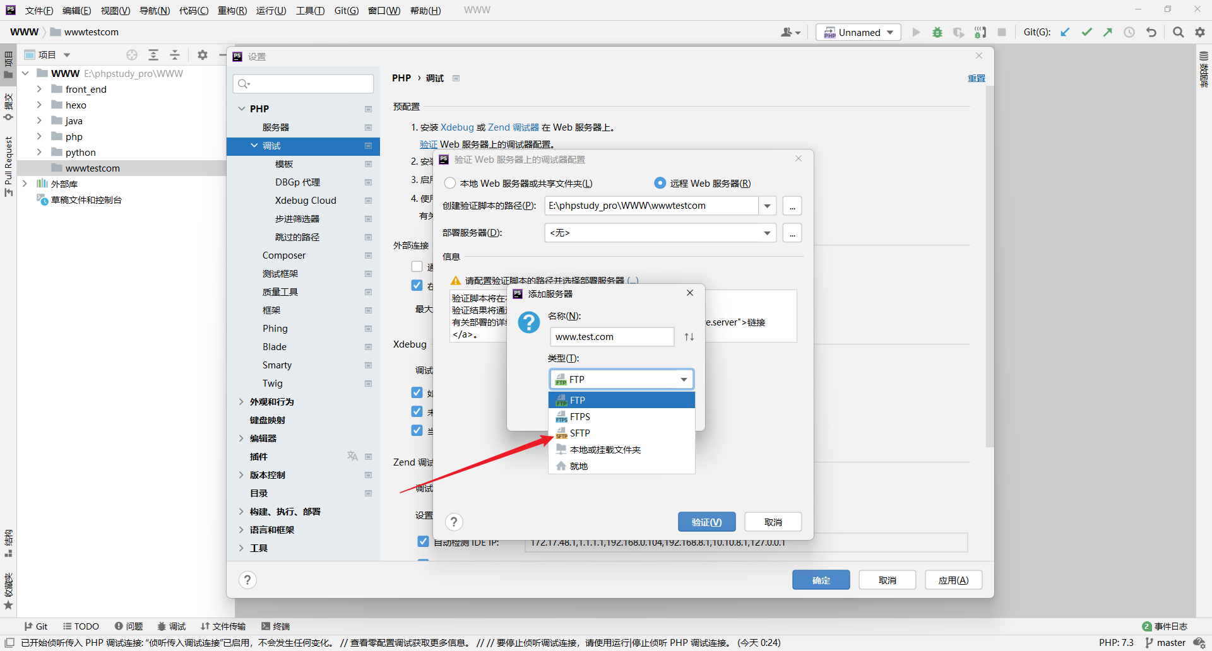Click the locate file target icon
This screenshot has height=651, width=1212.
tap(132, 55)
